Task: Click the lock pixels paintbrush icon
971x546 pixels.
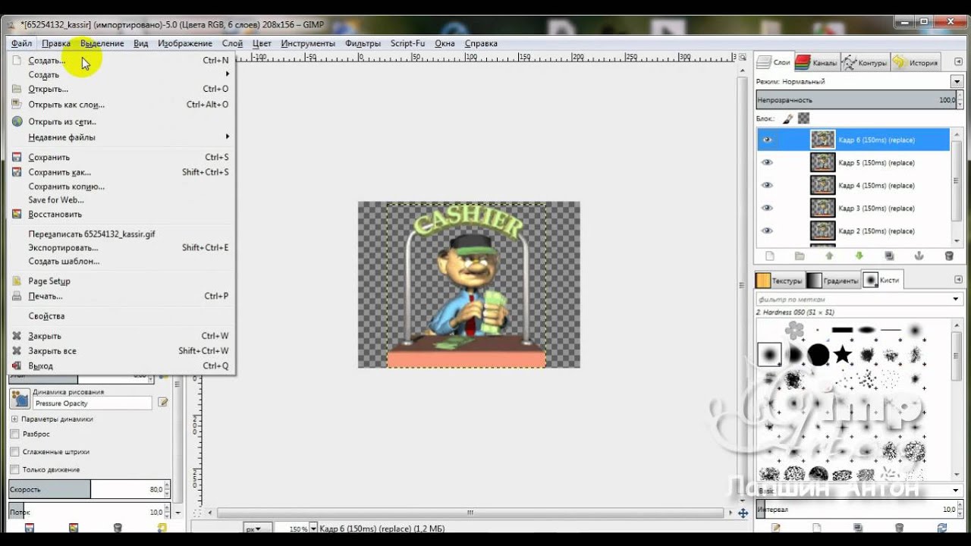Action: pyautogui.click(x=787, y=118)
